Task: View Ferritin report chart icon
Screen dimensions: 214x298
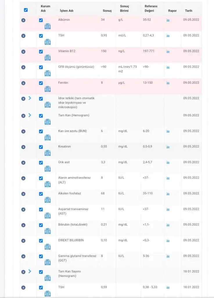Action: point(168,83)
